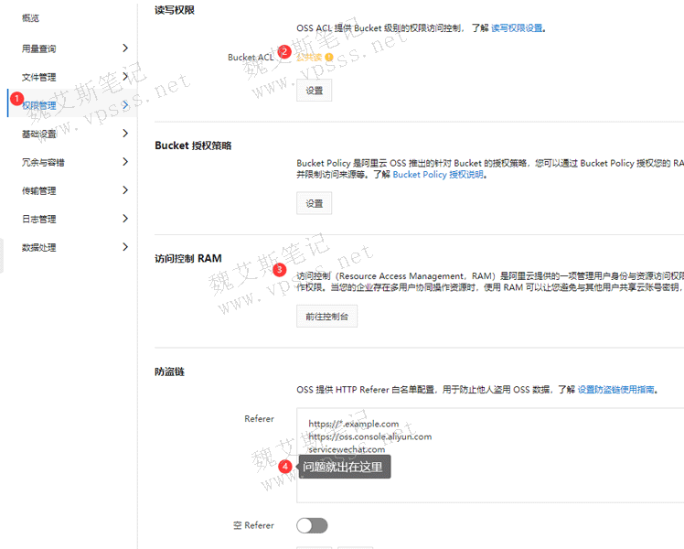Click the 前往控制台 button
The height and width of the screenshot is (549, 684).
(x=326, y=317)
